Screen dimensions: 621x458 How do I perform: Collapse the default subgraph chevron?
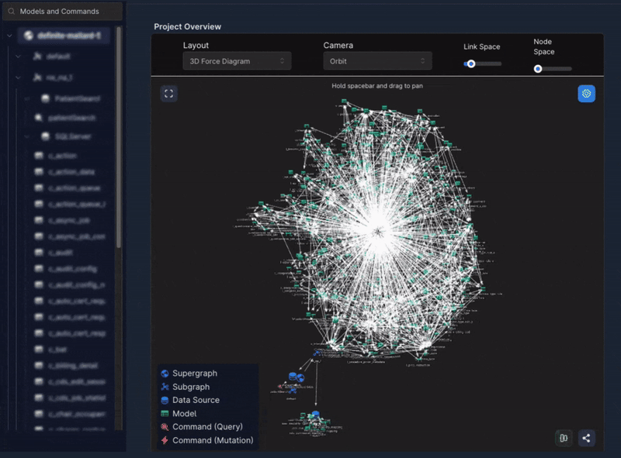[18, 57]
